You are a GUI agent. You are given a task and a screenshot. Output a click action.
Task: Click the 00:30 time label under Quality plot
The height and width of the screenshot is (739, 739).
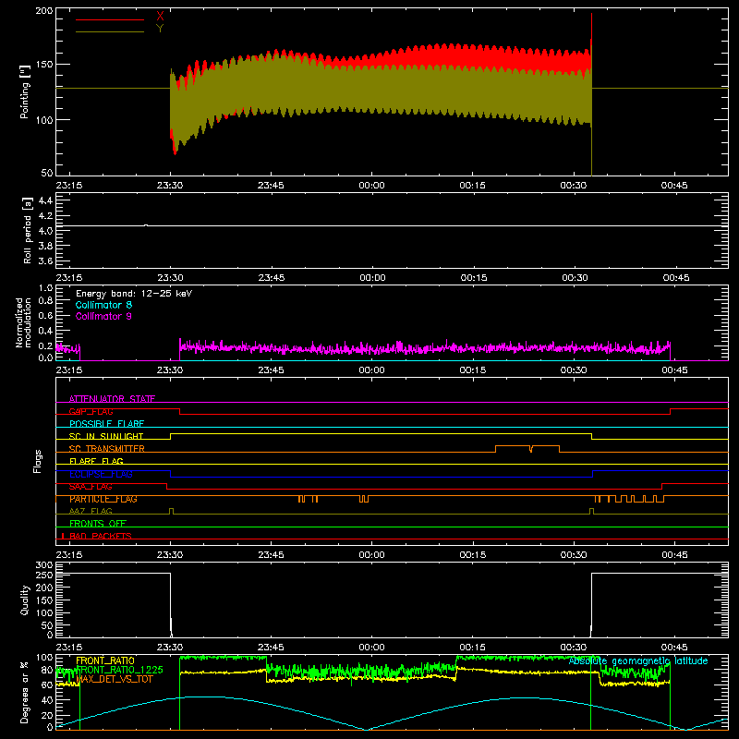coord(574,648)
